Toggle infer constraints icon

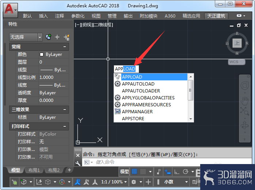point(159,172)
